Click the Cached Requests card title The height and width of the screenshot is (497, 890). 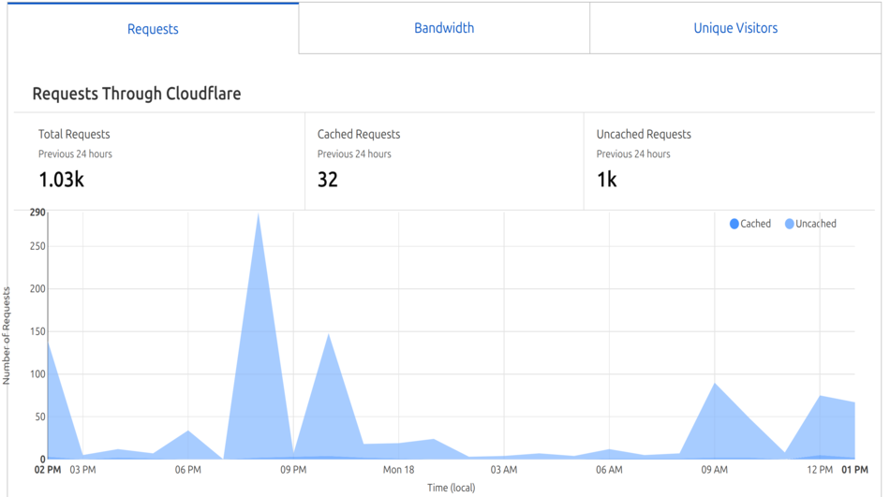click(359, 134)
